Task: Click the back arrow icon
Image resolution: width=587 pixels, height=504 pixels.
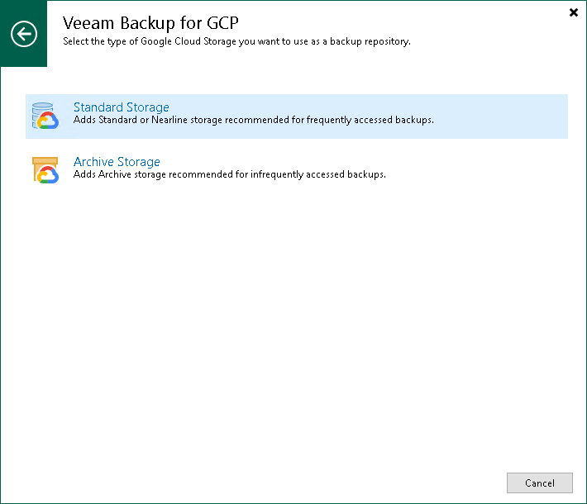Action: [x=24, y=34]
